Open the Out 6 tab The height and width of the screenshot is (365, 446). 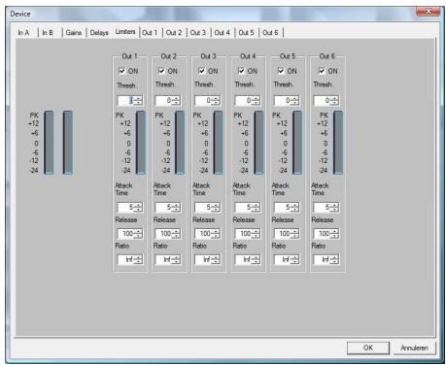[x=270, y=33]
